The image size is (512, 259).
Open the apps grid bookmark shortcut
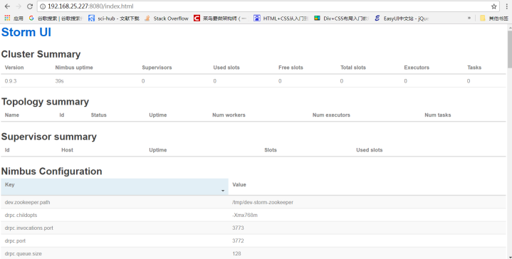point(14,18)
